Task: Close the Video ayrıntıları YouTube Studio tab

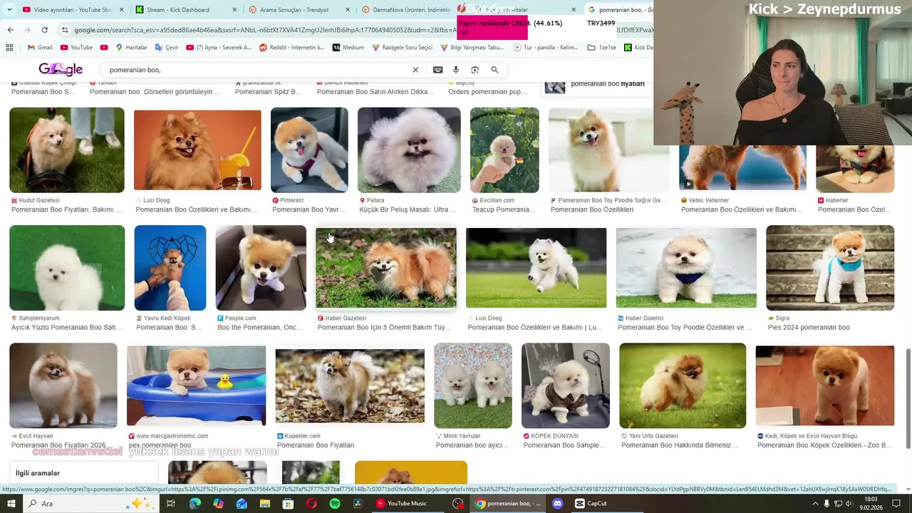Action: point(121,10)
